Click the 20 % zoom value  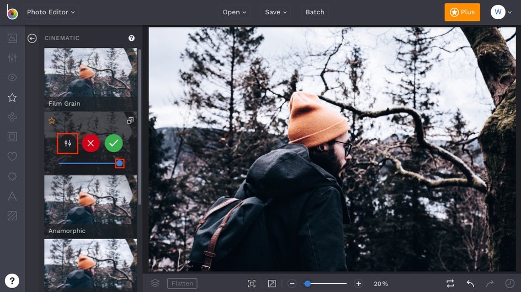click(x=381, y=284)
